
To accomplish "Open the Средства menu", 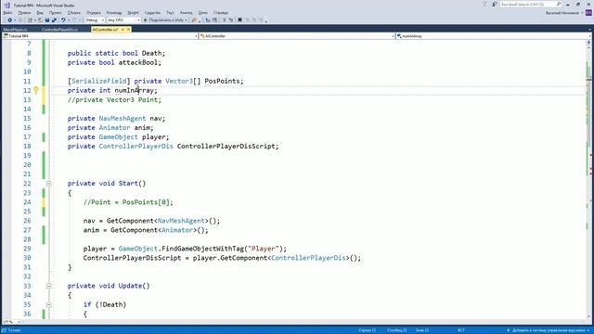I will [152, 12].
